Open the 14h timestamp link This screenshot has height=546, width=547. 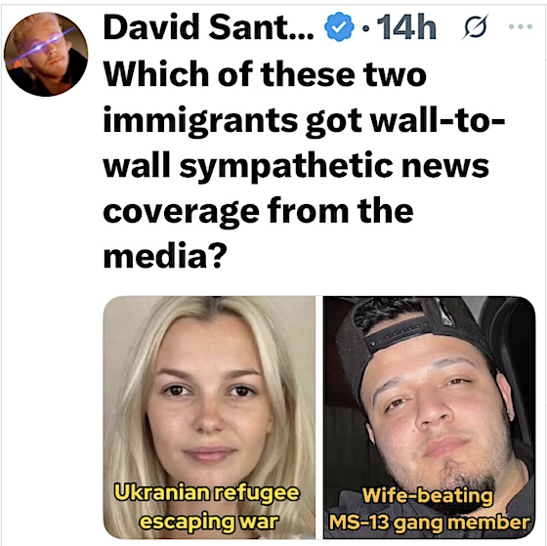tap(406, 27)
